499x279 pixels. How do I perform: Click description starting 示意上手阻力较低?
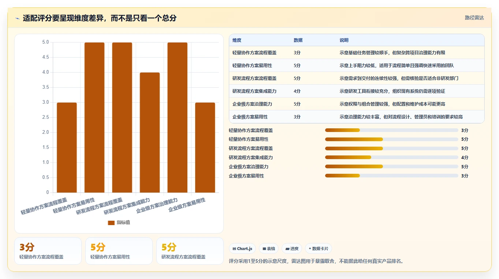397,66
